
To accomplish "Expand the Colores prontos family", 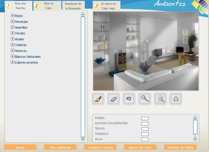I will (12, 62).
